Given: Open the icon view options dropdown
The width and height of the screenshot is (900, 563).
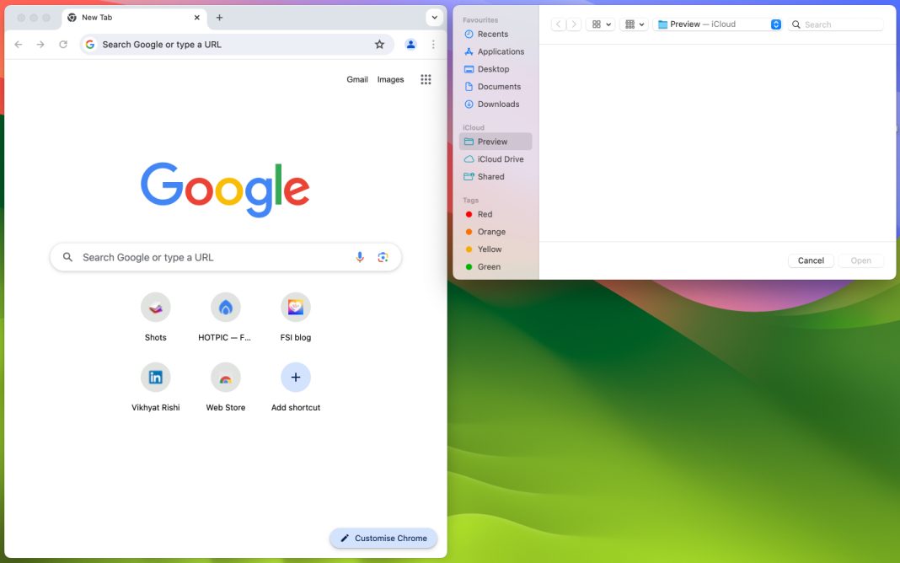Looking at the screenshot, I should point(600,24).
